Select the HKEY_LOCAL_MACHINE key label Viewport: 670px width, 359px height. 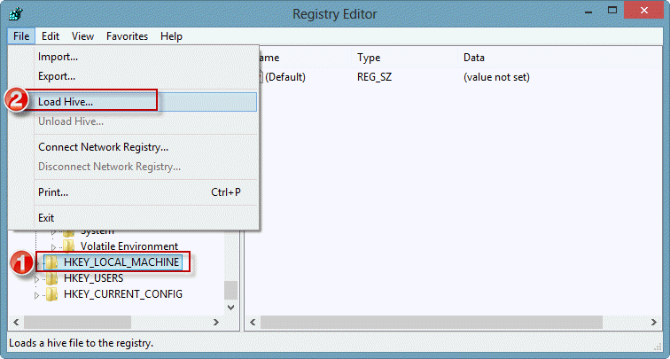point(122,262)
